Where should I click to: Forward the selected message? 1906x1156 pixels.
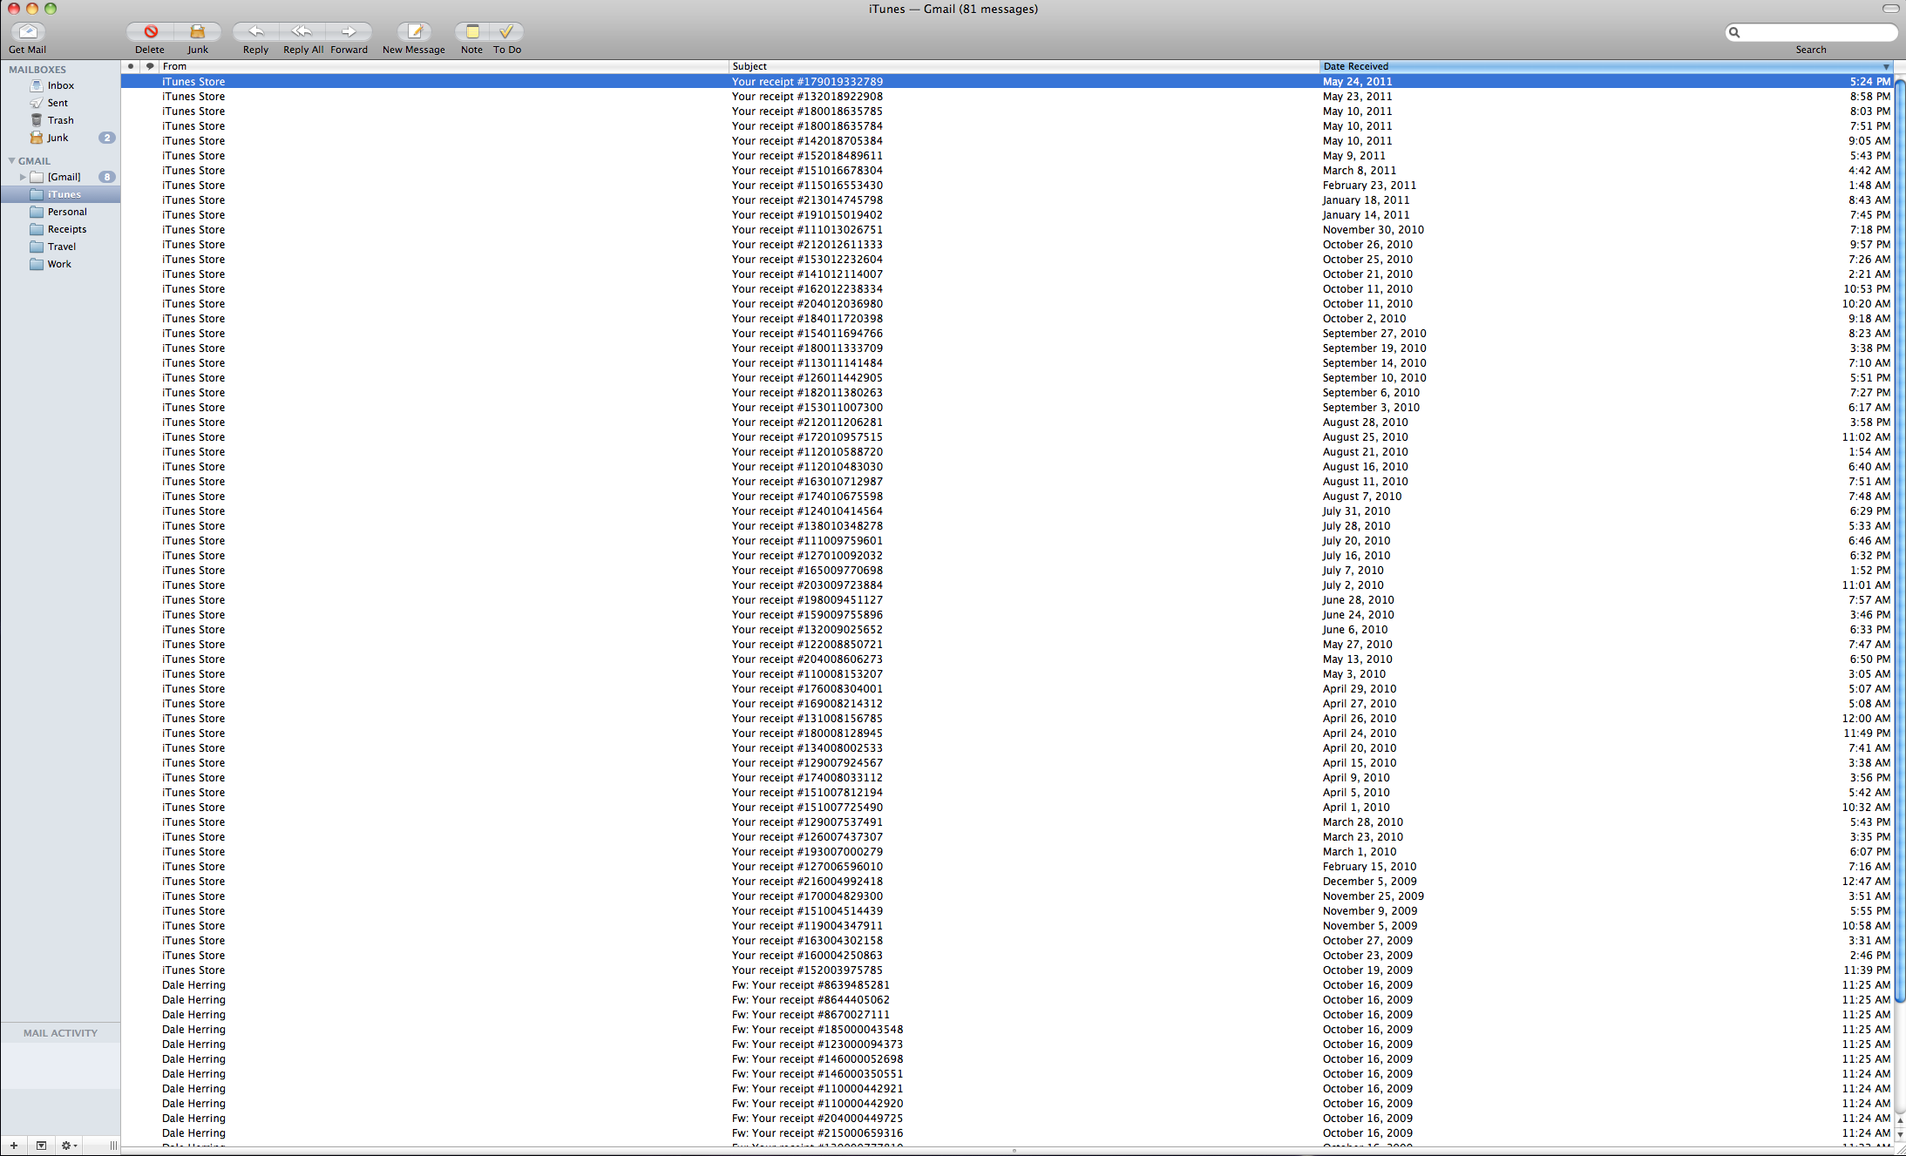(349, 32)
